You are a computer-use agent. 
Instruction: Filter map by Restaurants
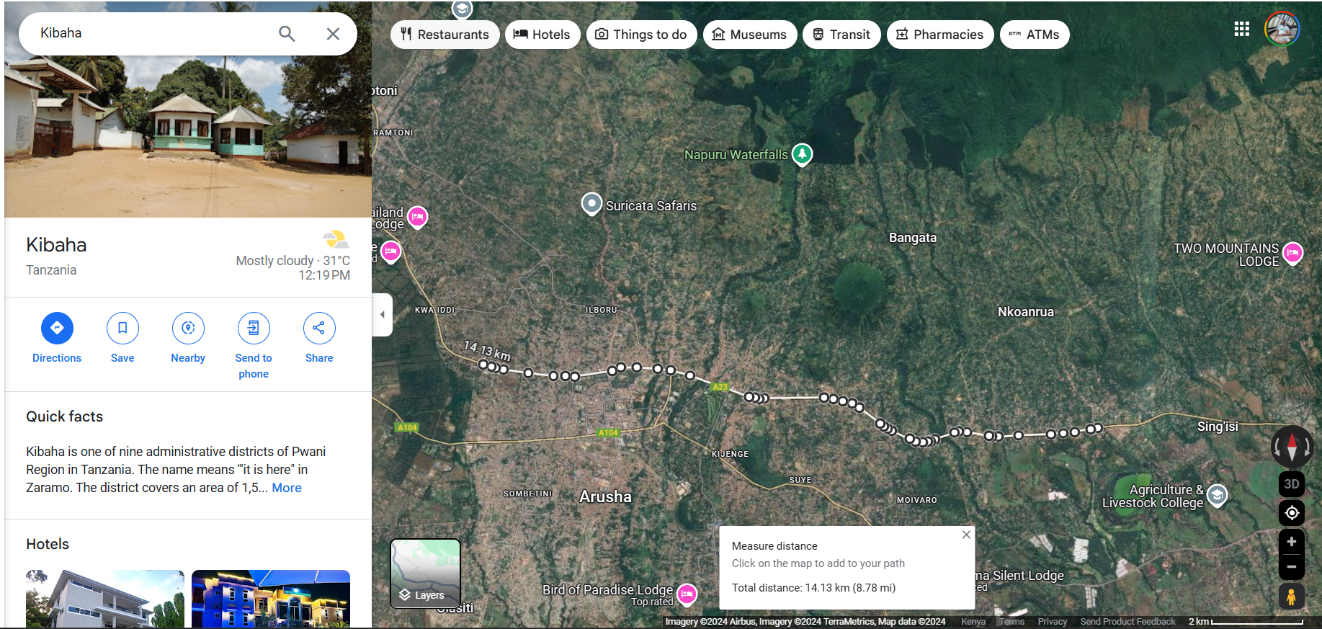pos(445,35)
